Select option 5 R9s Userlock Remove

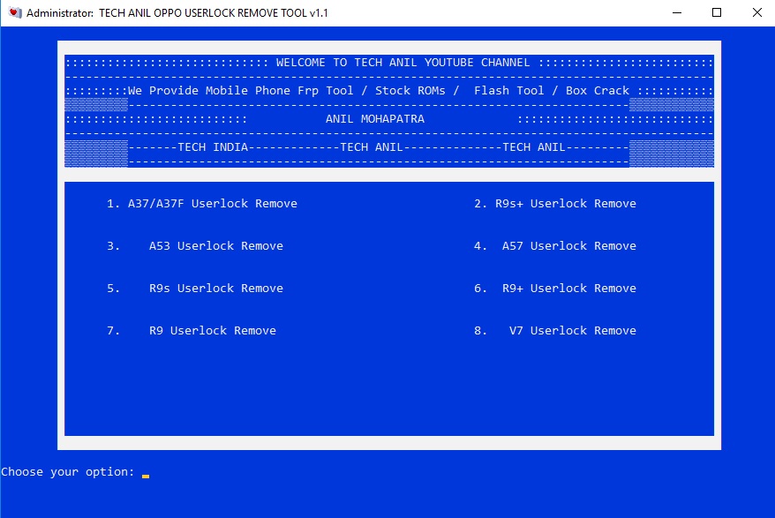(x=195, y=289)
